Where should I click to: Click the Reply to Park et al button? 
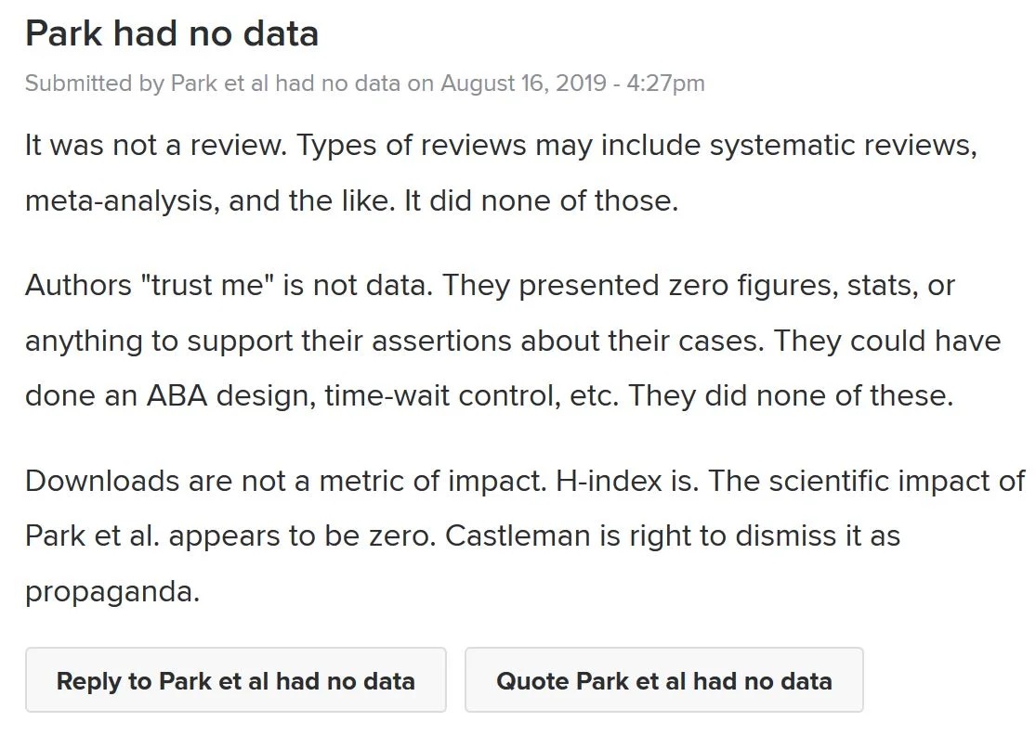click(x=235, y=680)
